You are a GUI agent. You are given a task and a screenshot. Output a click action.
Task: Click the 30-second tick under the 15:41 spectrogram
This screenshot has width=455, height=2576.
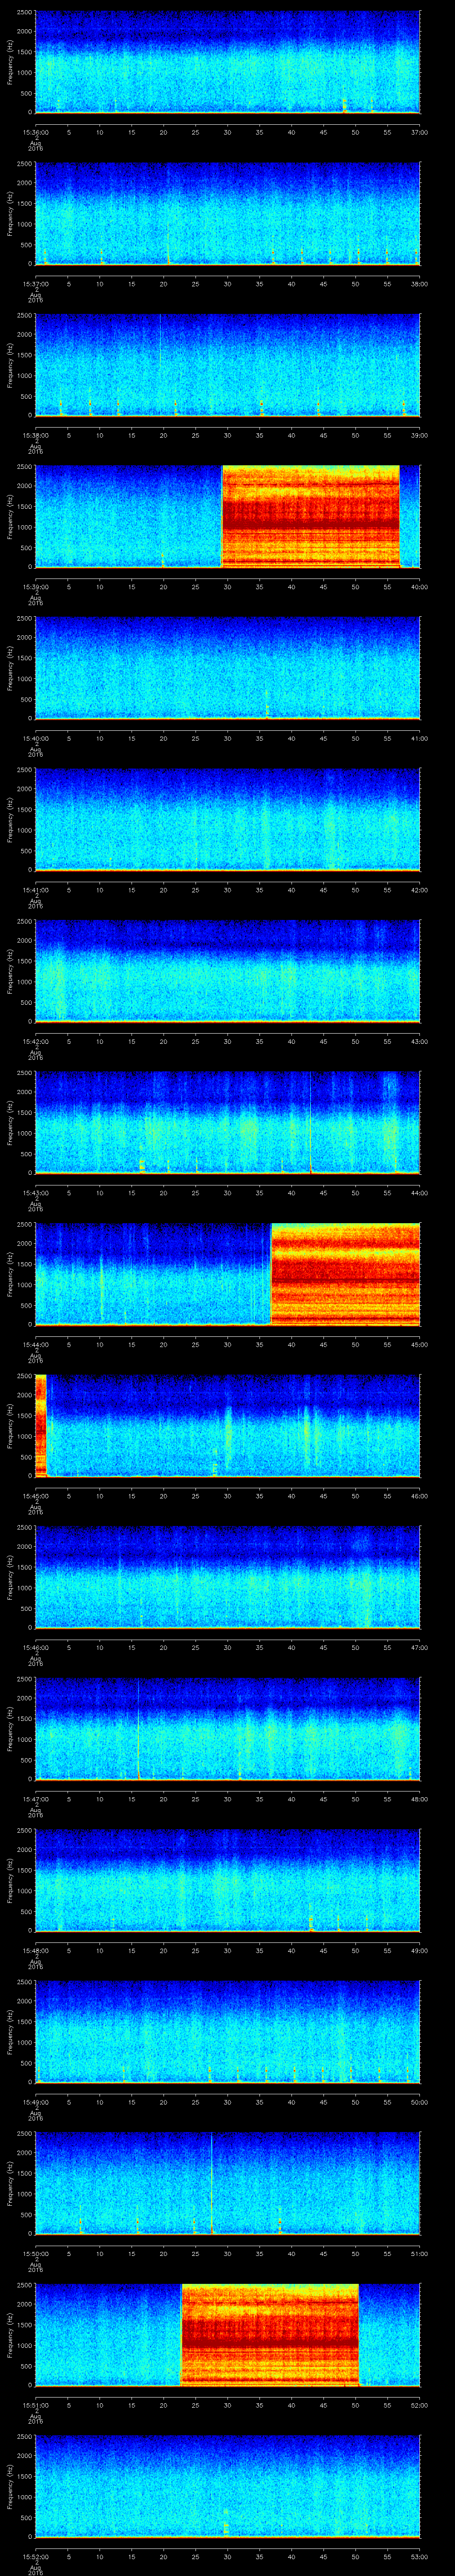pyautogui.click(x=228, y=890)
